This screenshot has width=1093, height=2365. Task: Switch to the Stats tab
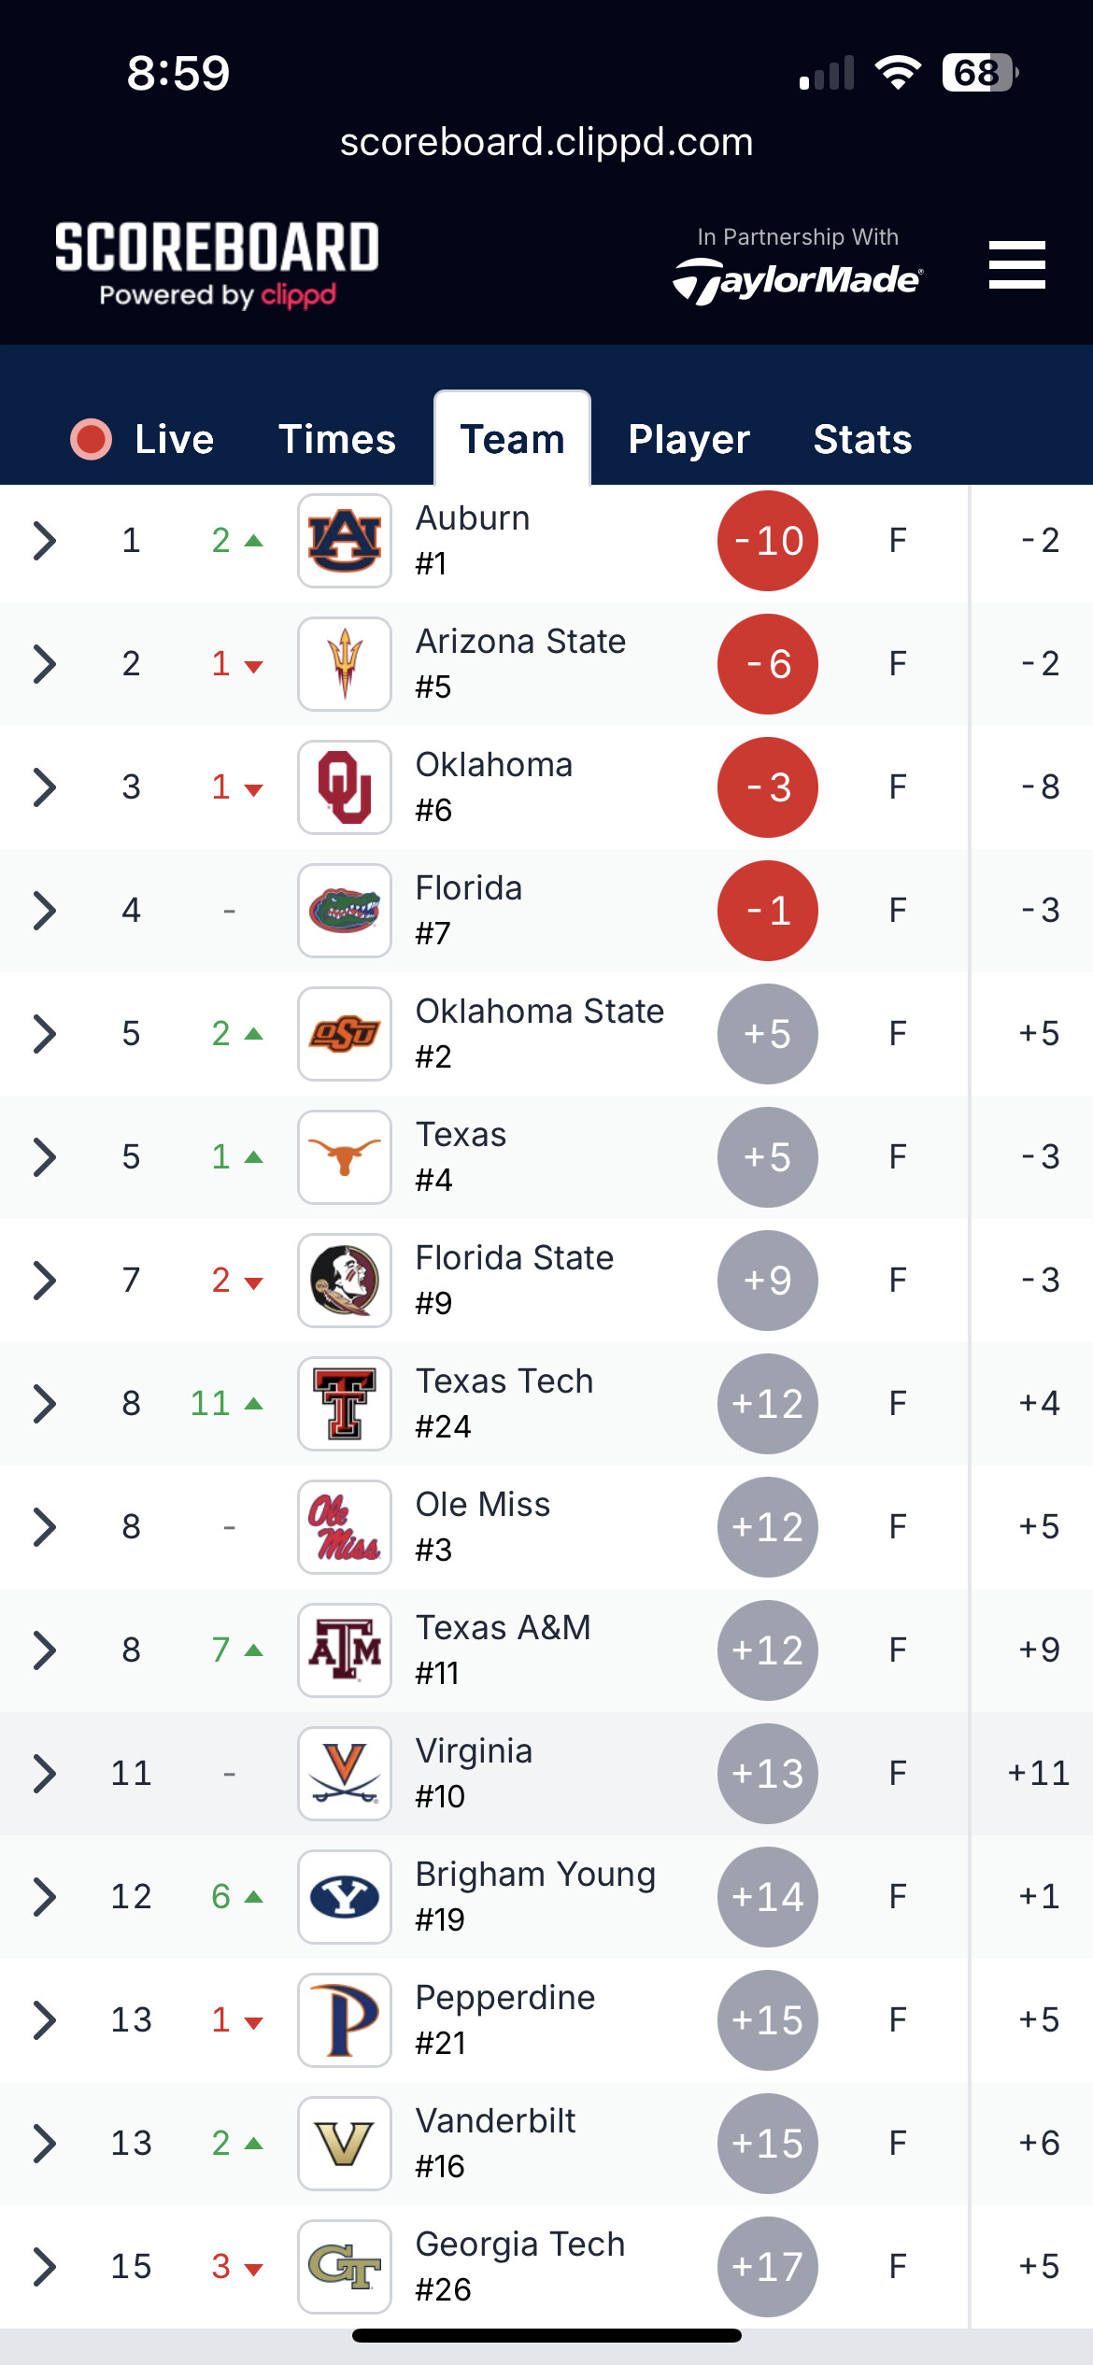pos(862,439)
